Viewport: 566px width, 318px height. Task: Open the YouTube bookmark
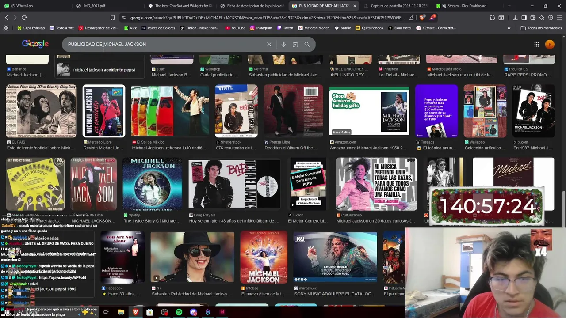[x=235, y=28]
